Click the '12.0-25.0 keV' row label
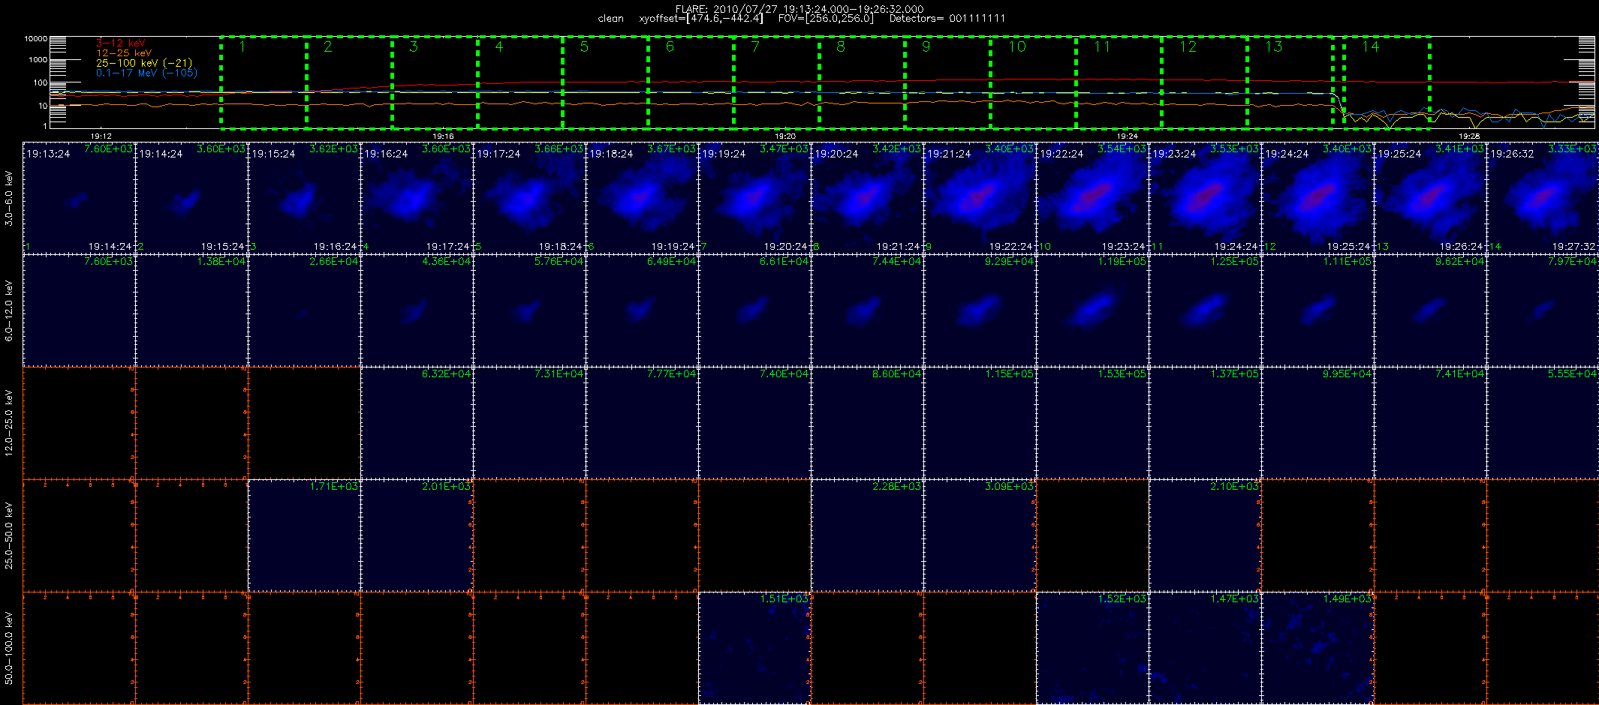Screen dimensions: 1599x705 9,423
